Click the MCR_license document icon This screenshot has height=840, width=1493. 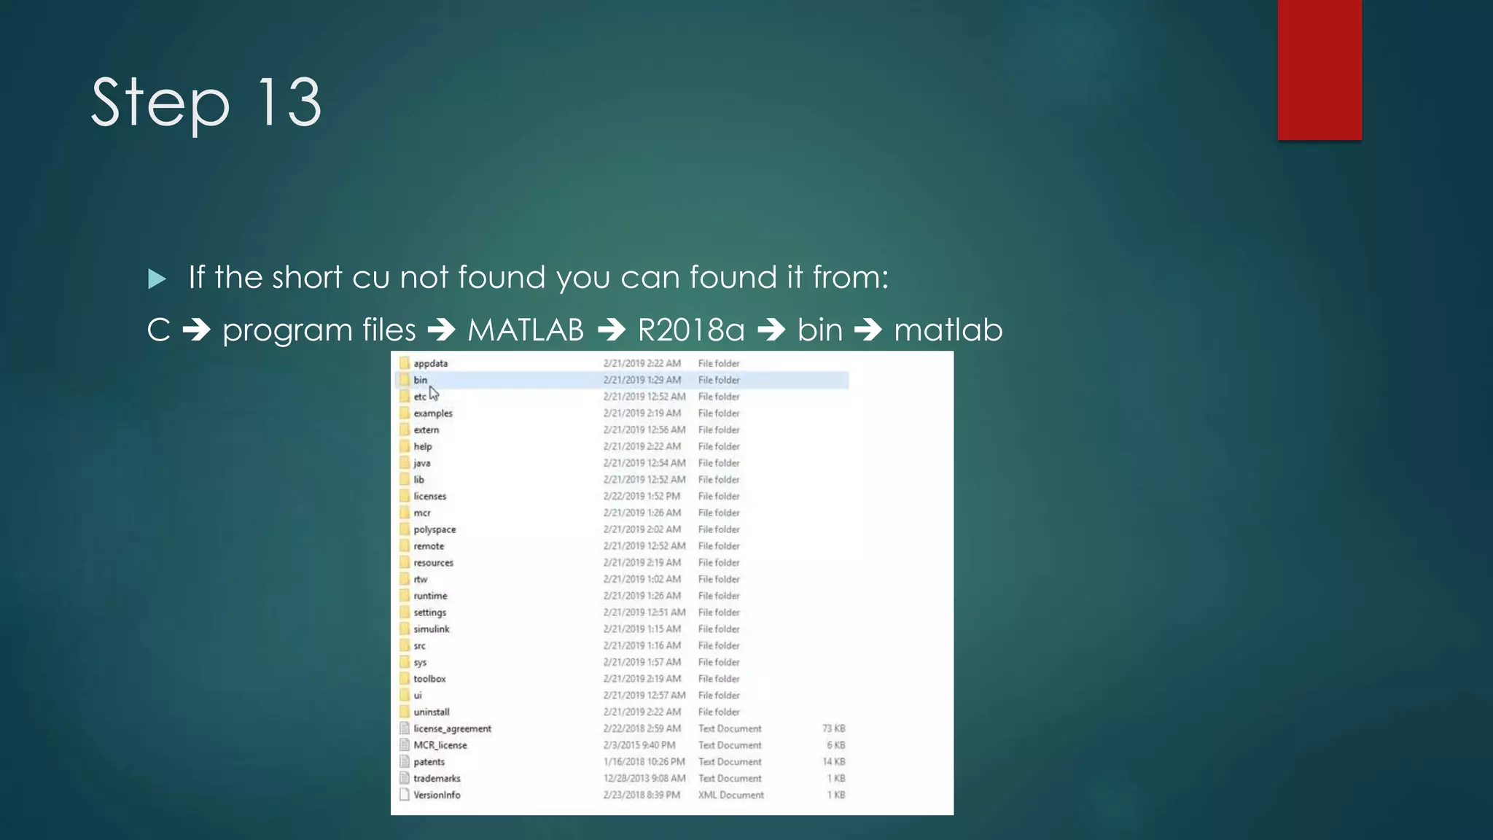tap(405, 745)
